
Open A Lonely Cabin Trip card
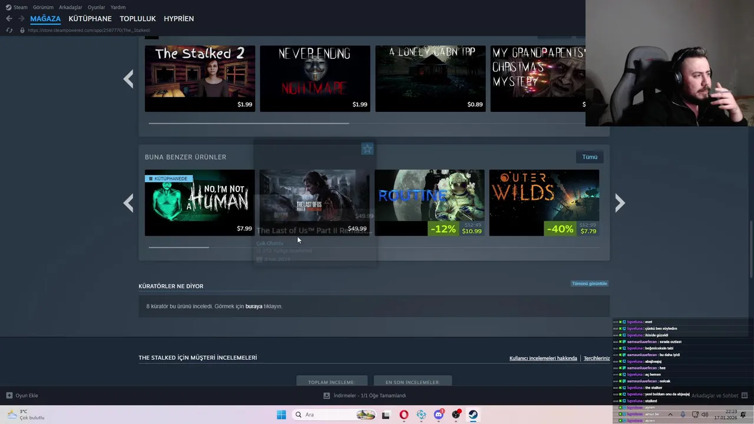[431, 78]
